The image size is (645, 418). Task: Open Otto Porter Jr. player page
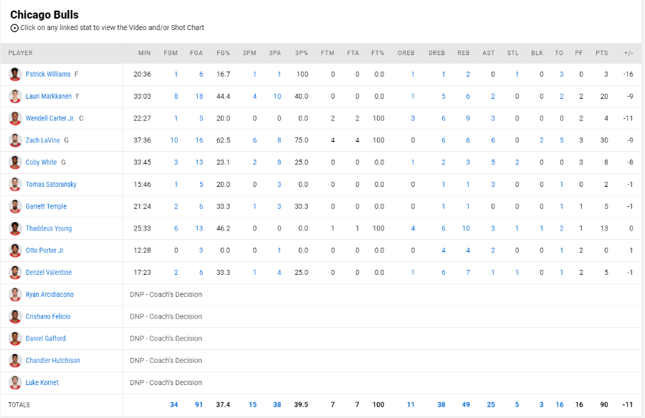coord(45,251)
